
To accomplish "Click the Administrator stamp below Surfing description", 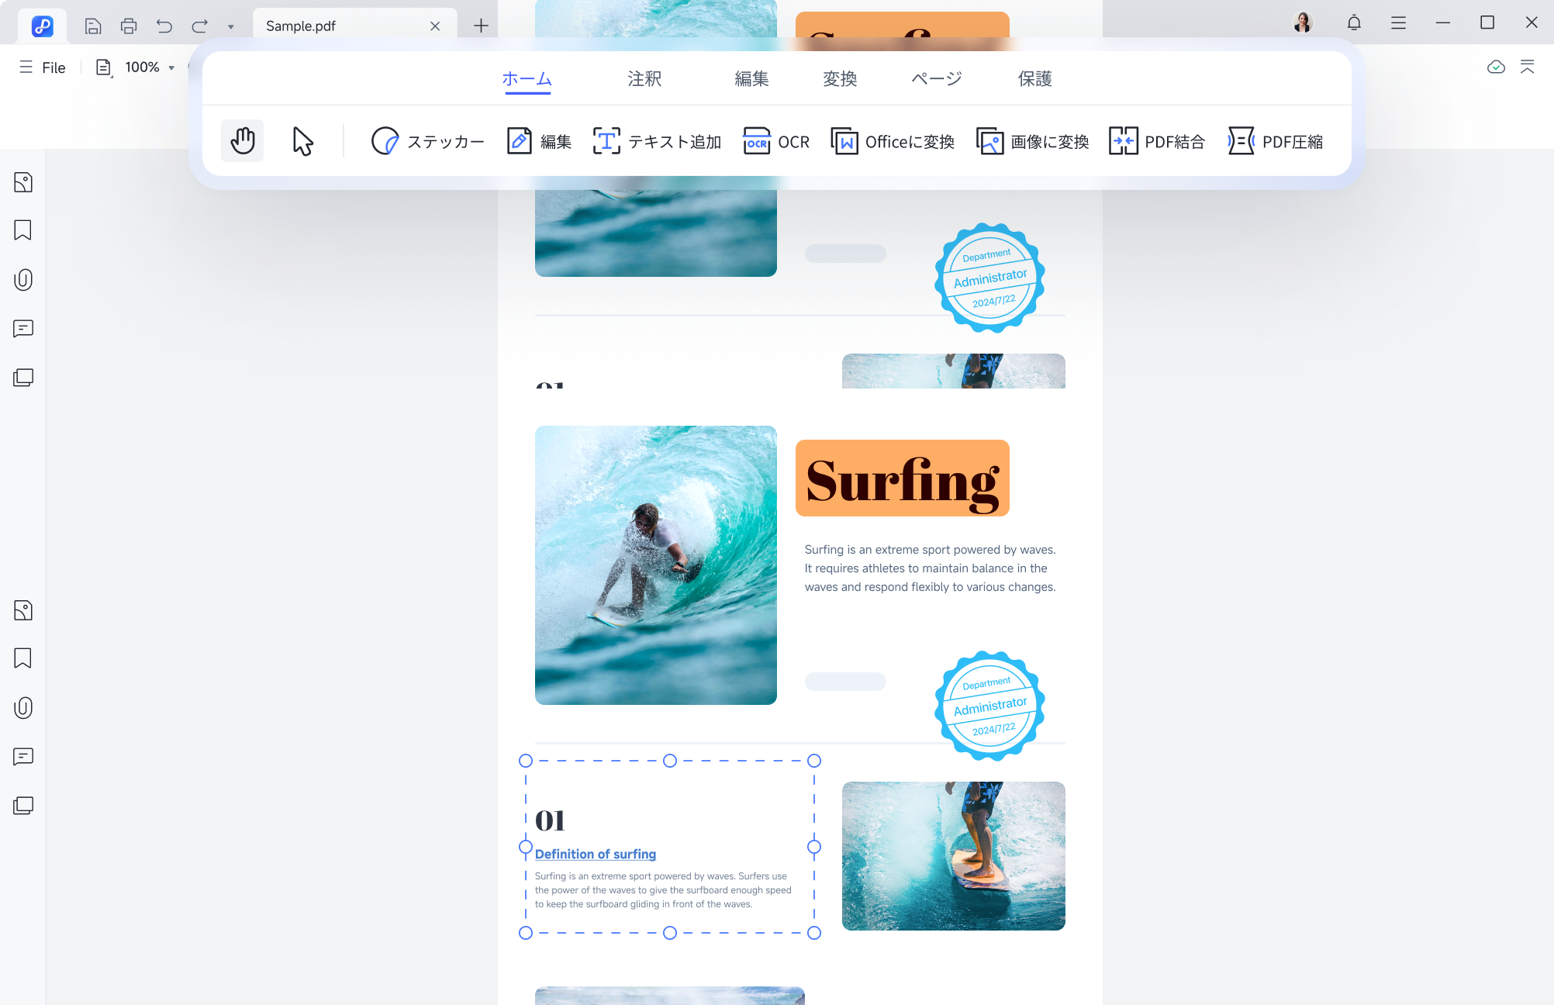I will point(990,706).
